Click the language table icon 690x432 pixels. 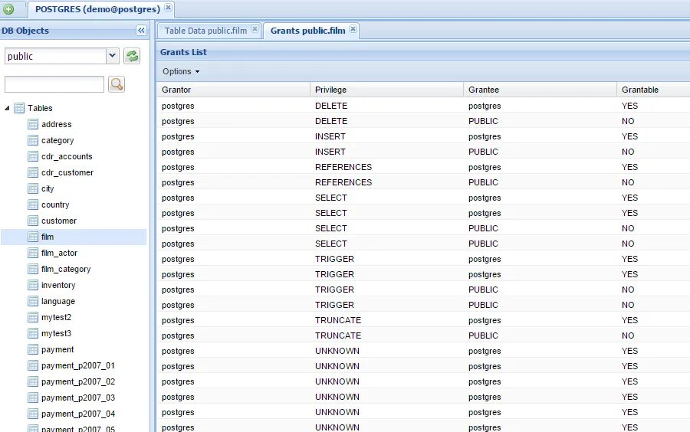pos(33,301)
